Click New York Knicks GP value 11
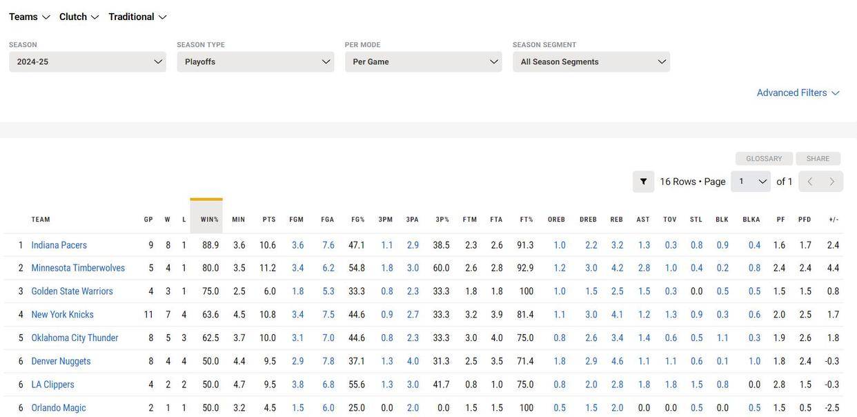The image size is (857, 417). click(149, 315)
